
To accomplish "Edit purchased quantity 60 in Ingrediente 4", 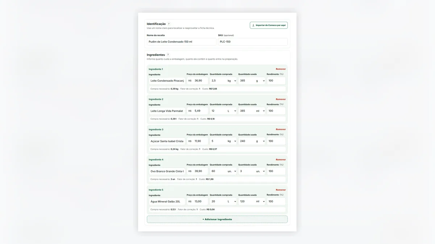I will pyautogui.click(x=217, y=171).
